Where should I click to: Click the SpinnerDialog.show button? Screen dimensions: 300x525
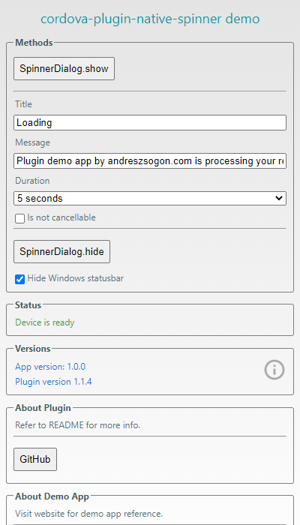click(x=64, y=69)
